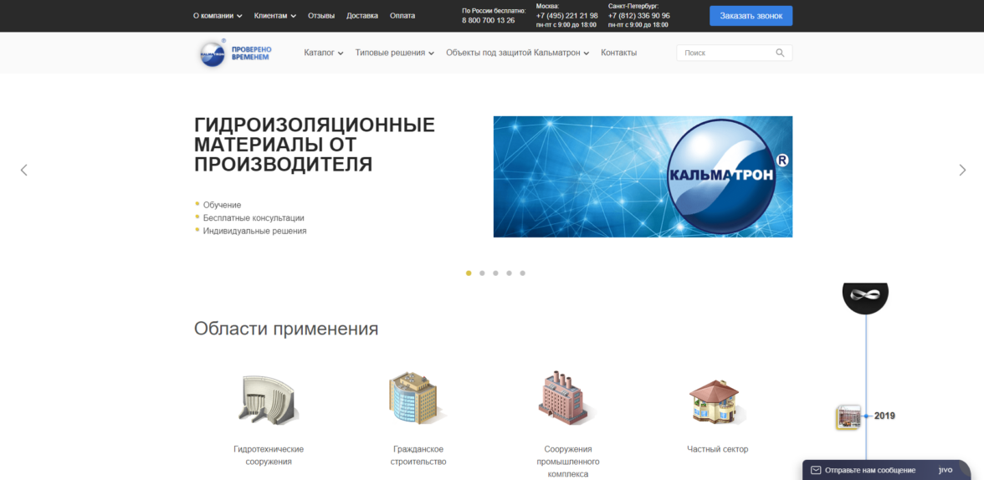Viewport: 984px width, 480px height.
Task: Click the search magnifier icon
Action: pyautogui.click(x=780, y=54)
